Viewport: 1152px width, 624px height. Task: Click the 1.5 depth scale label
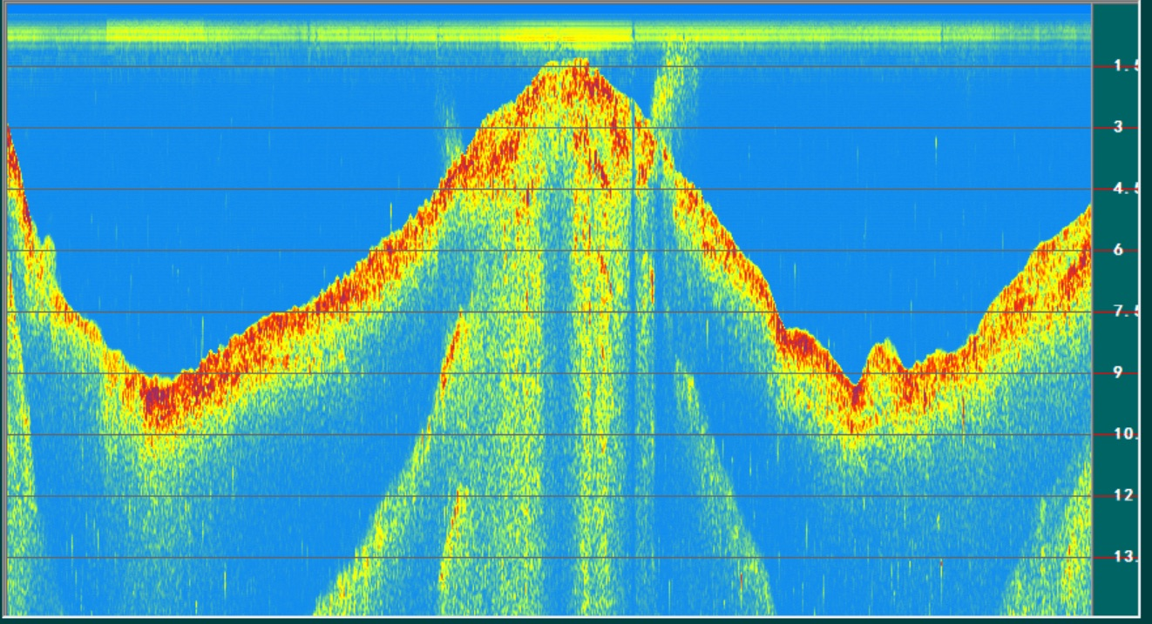pyautogui.click(x=1126, y=67)
